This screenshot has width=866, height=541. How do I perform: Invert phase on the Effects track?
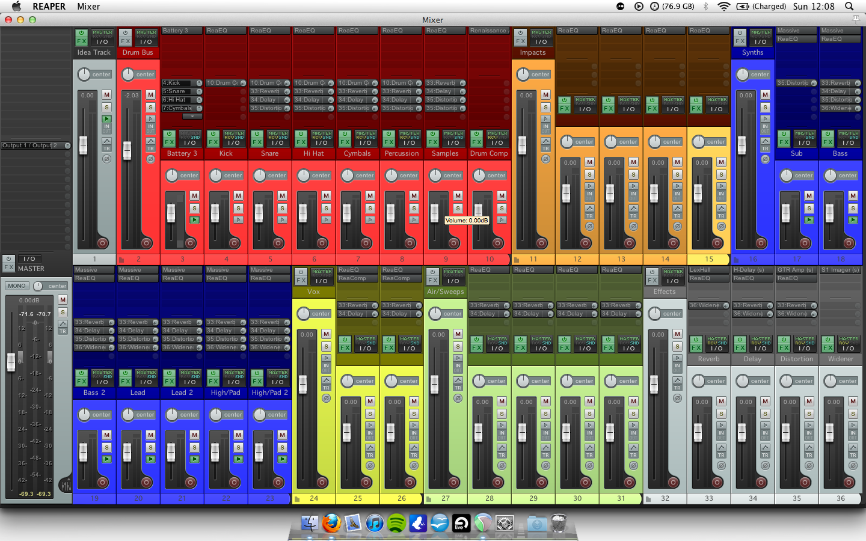[677, 398]
